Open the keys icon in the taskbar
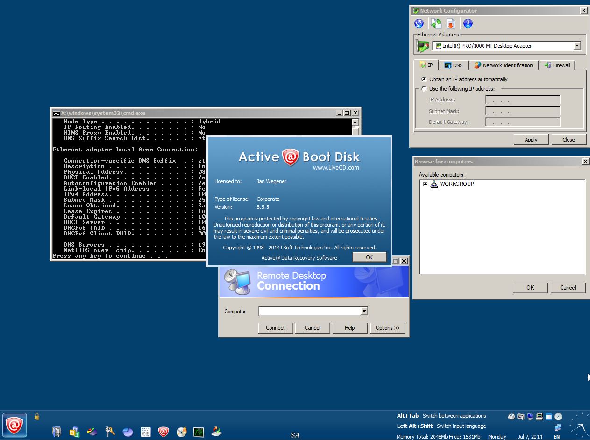 (x=110, y=432)
